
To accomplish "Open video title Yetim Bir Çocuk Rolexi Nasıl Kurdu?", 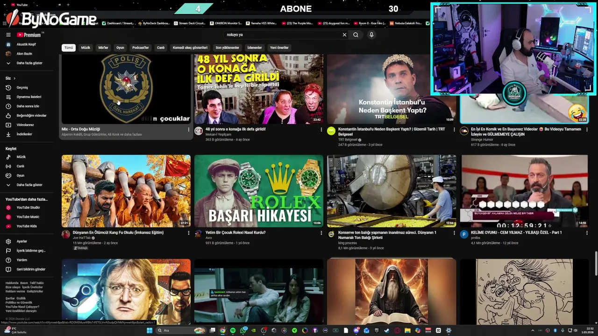I will point(235,232).
